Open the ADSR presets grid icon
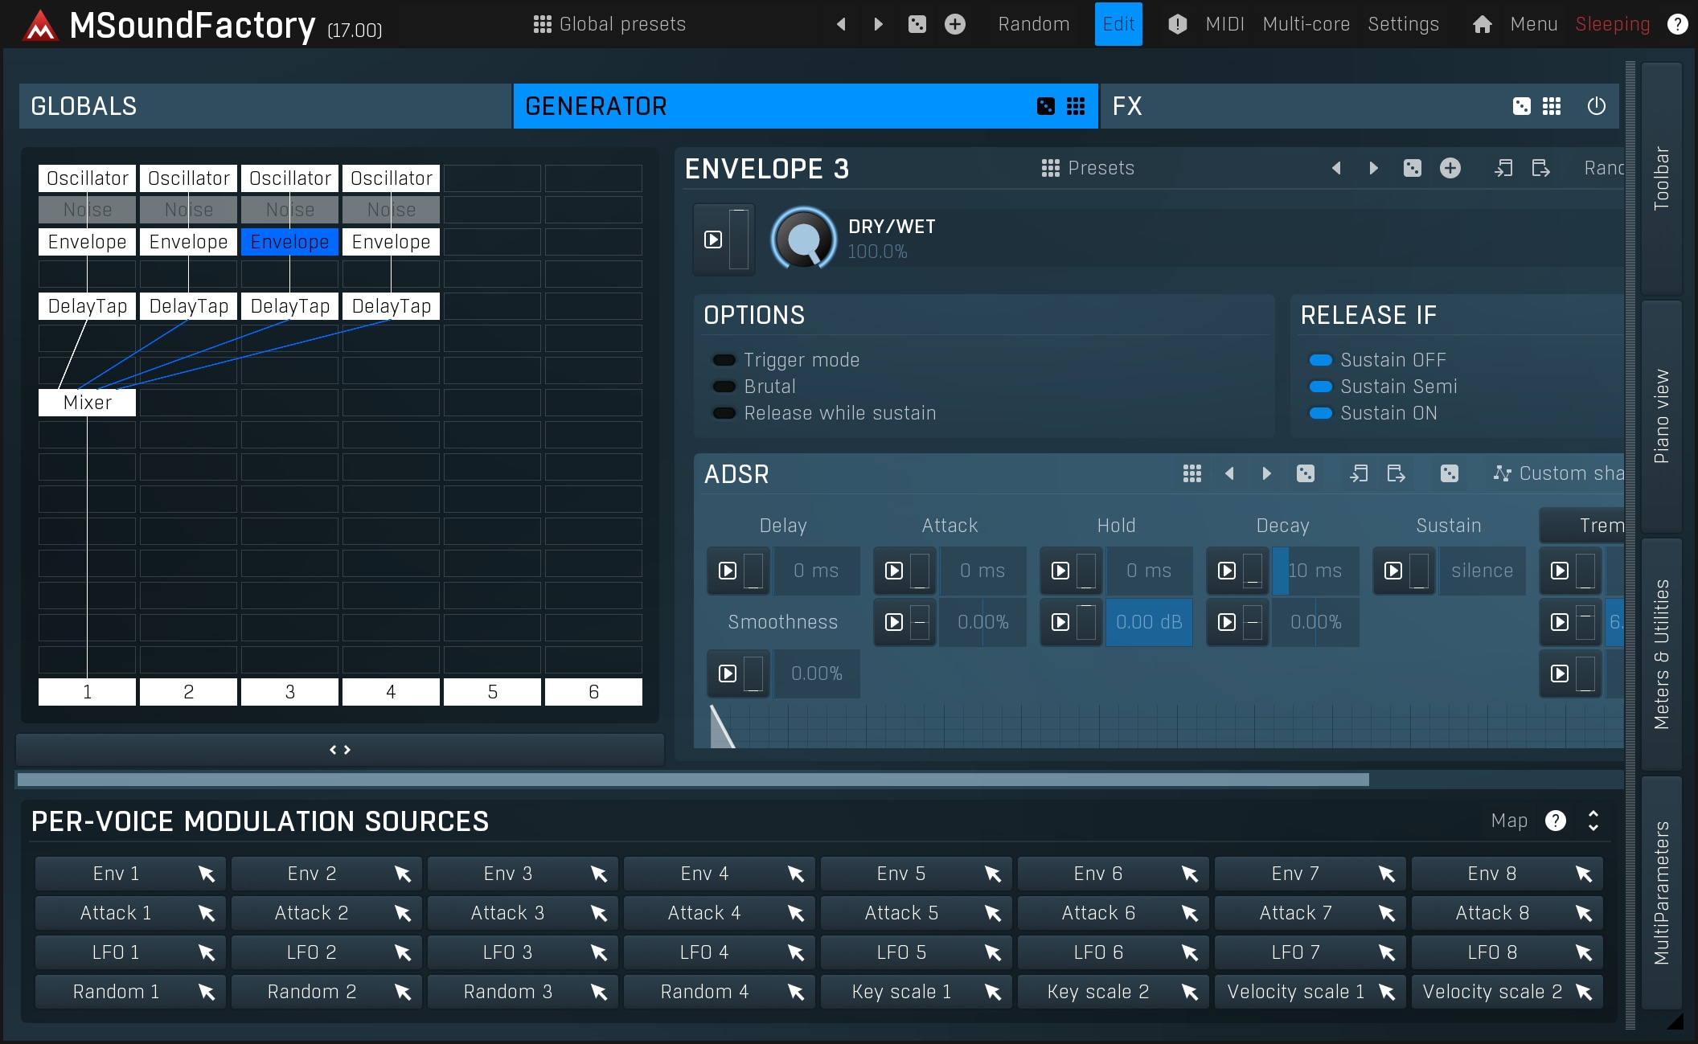This screenshot has height=1044, width=1698. pyautogui.click(x=1191, y=473)
